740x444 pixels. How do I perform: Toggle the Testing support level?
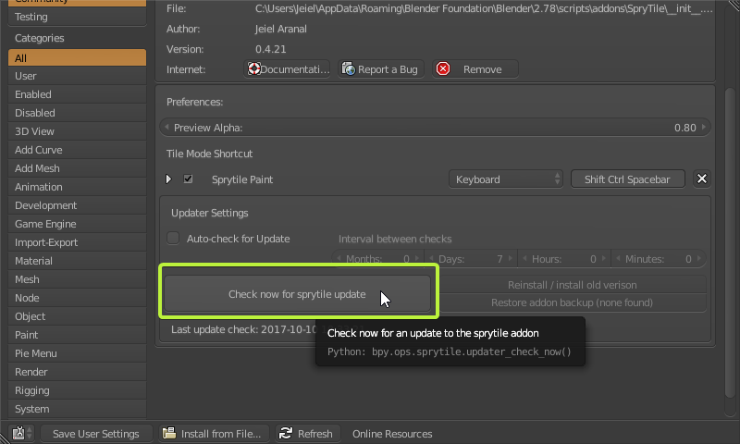click(77, 17)
